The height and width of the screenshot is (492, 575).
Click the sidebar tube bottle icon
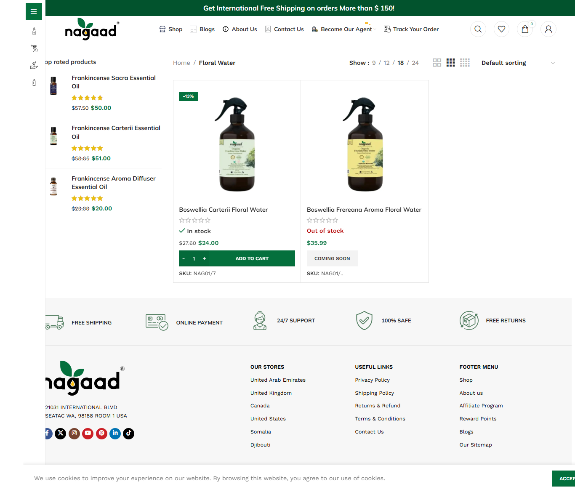[x=34, y=82]
